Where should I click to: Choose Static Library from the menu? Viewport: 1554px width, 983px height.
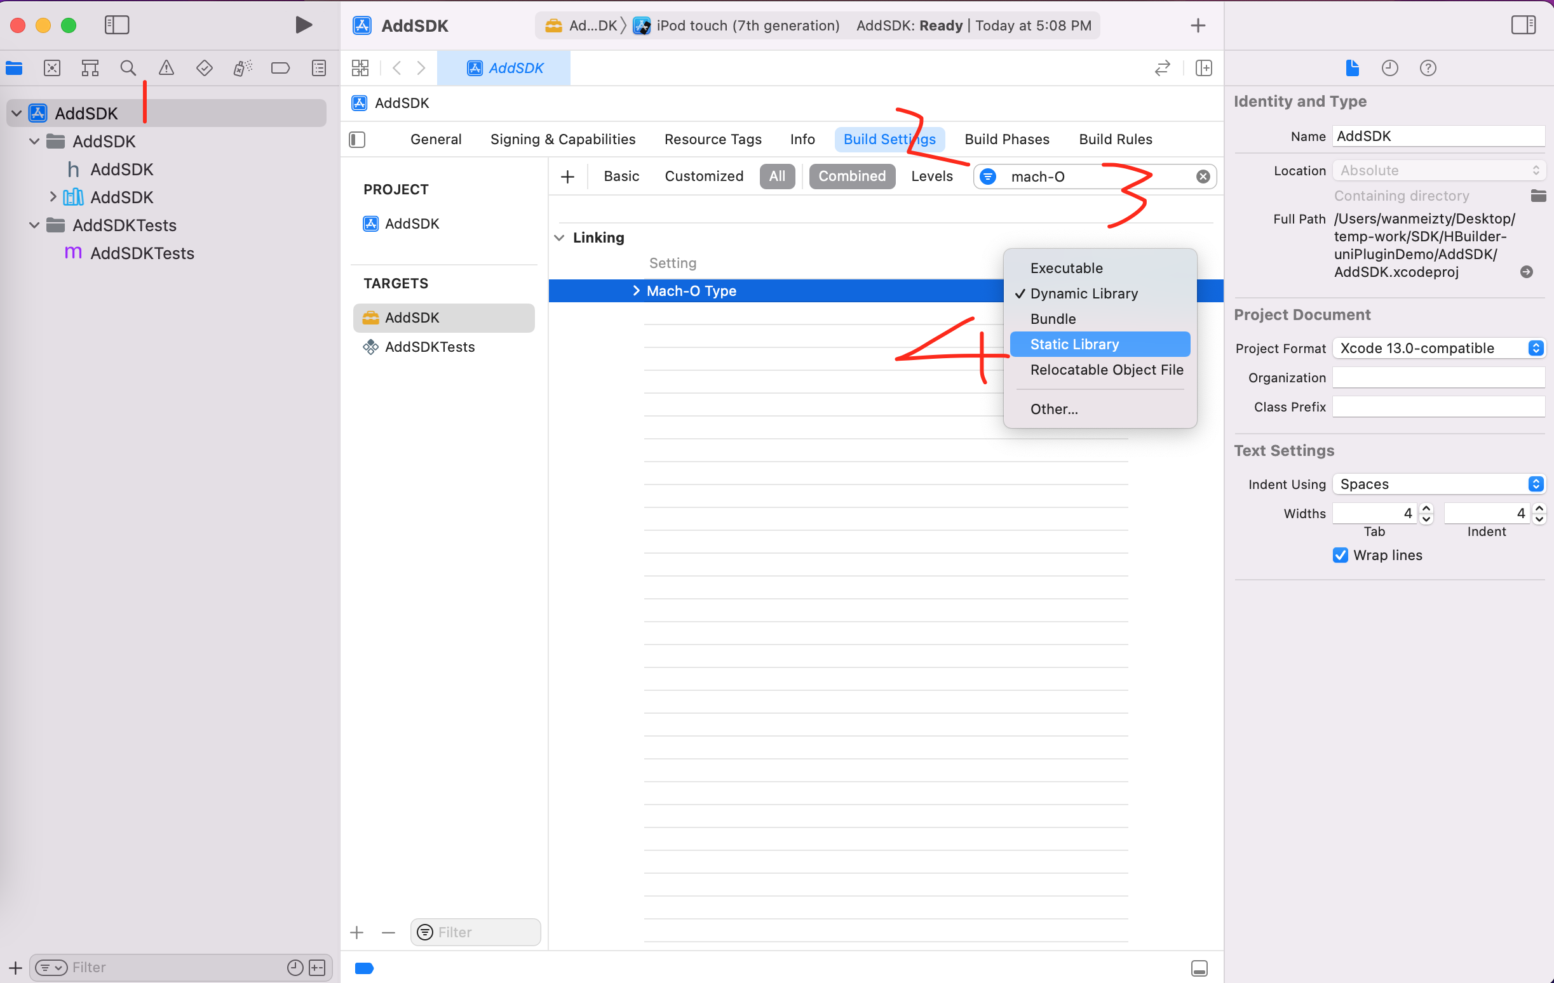1074,344
